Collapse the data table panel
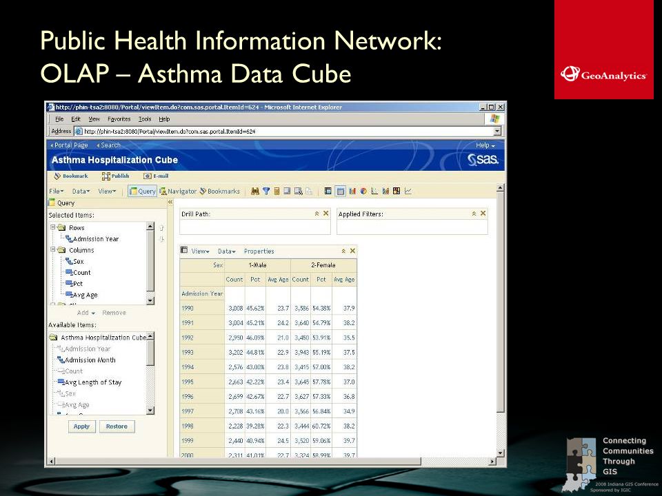Screen dimensions: 662x496 [343, 251]
